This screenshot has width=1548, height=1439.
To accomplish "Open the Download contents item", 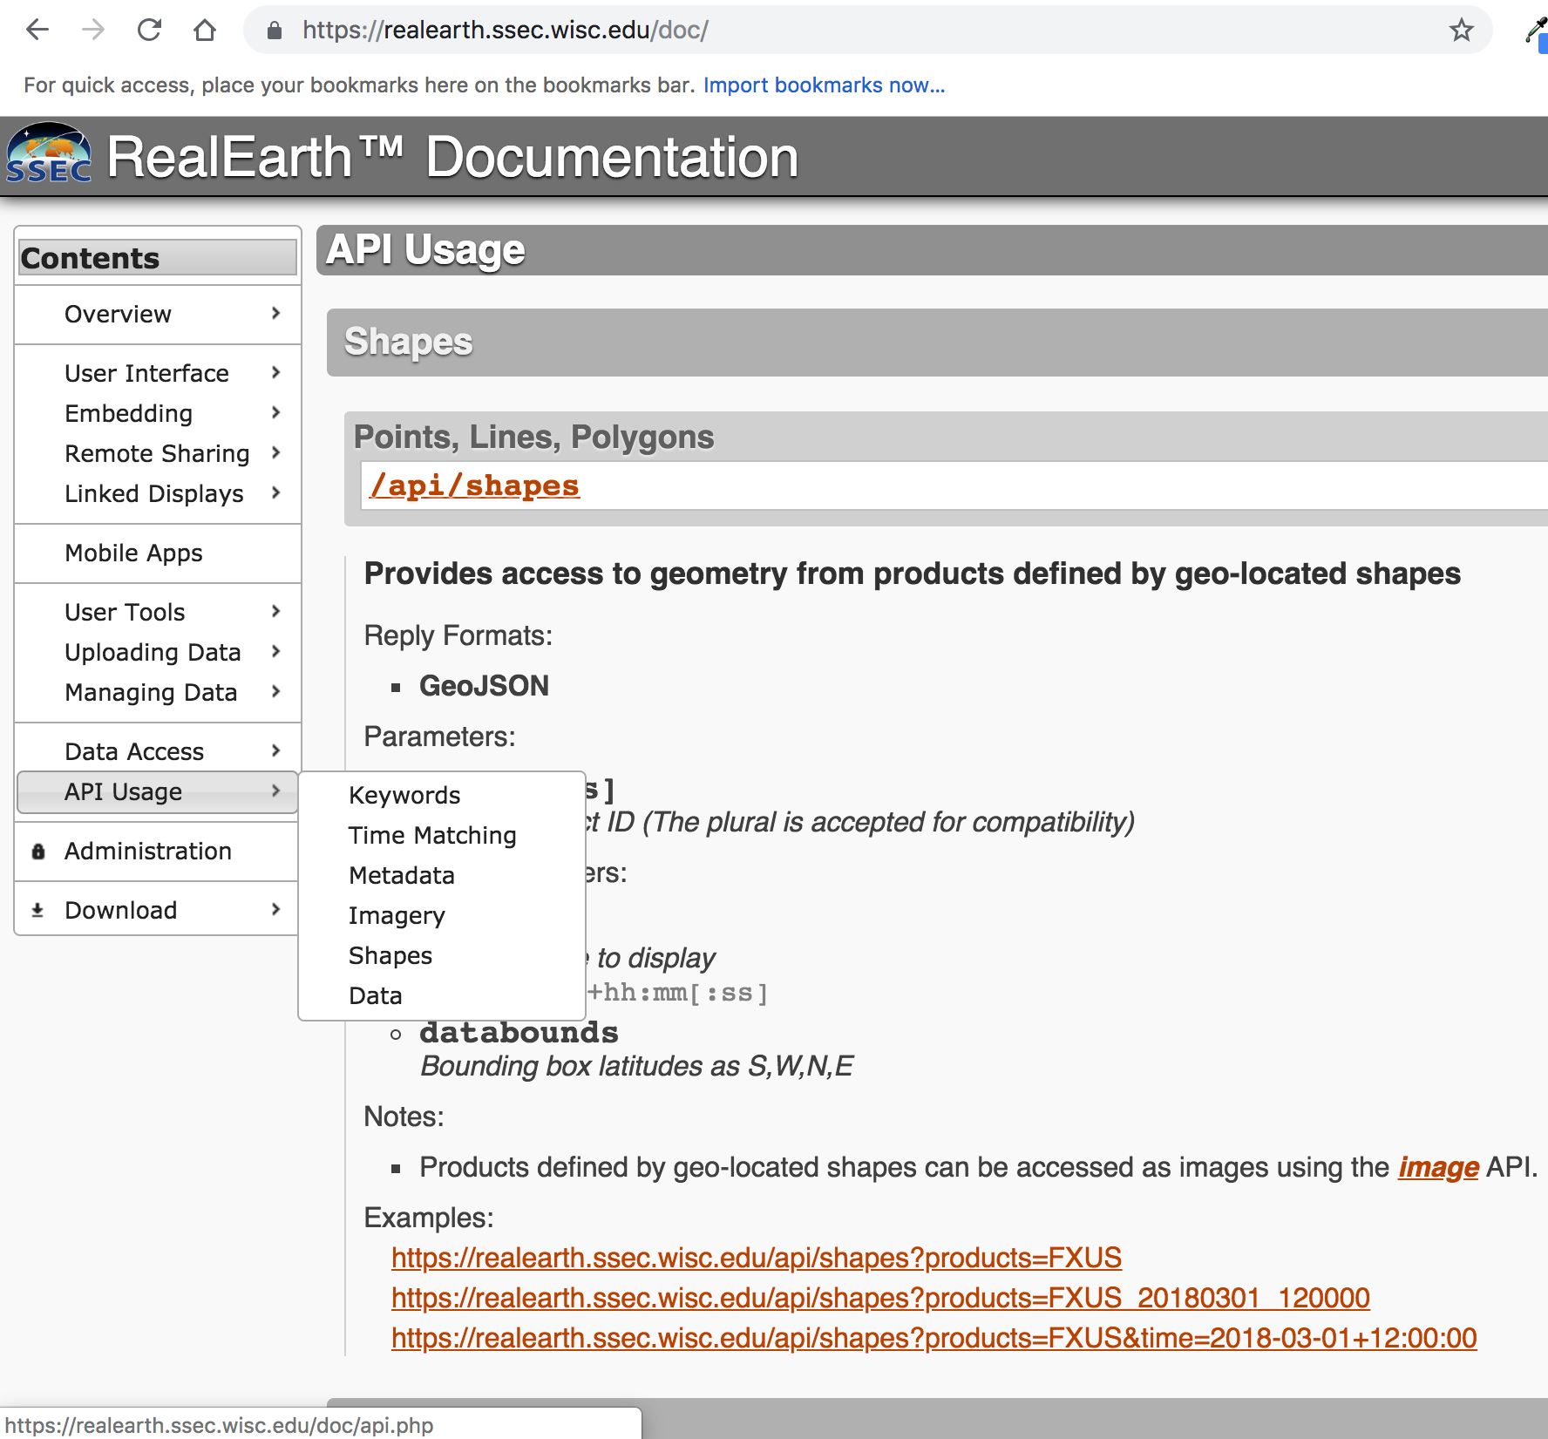I will [x=158, y=911].
